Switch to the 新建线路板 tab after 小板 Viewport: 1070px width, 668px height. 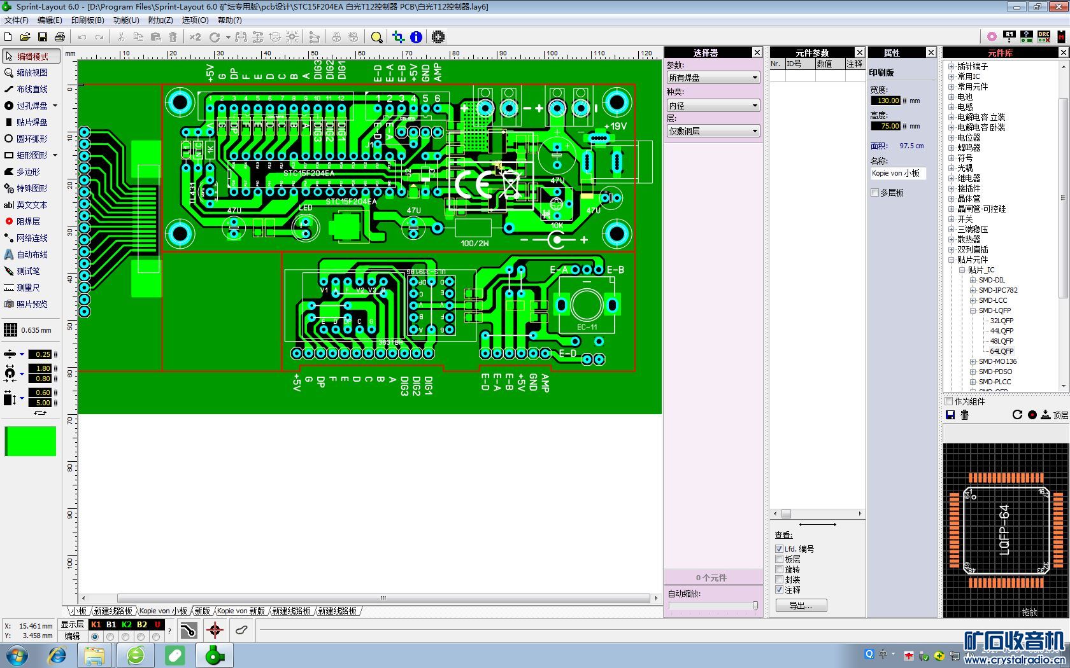coord(113,611)
